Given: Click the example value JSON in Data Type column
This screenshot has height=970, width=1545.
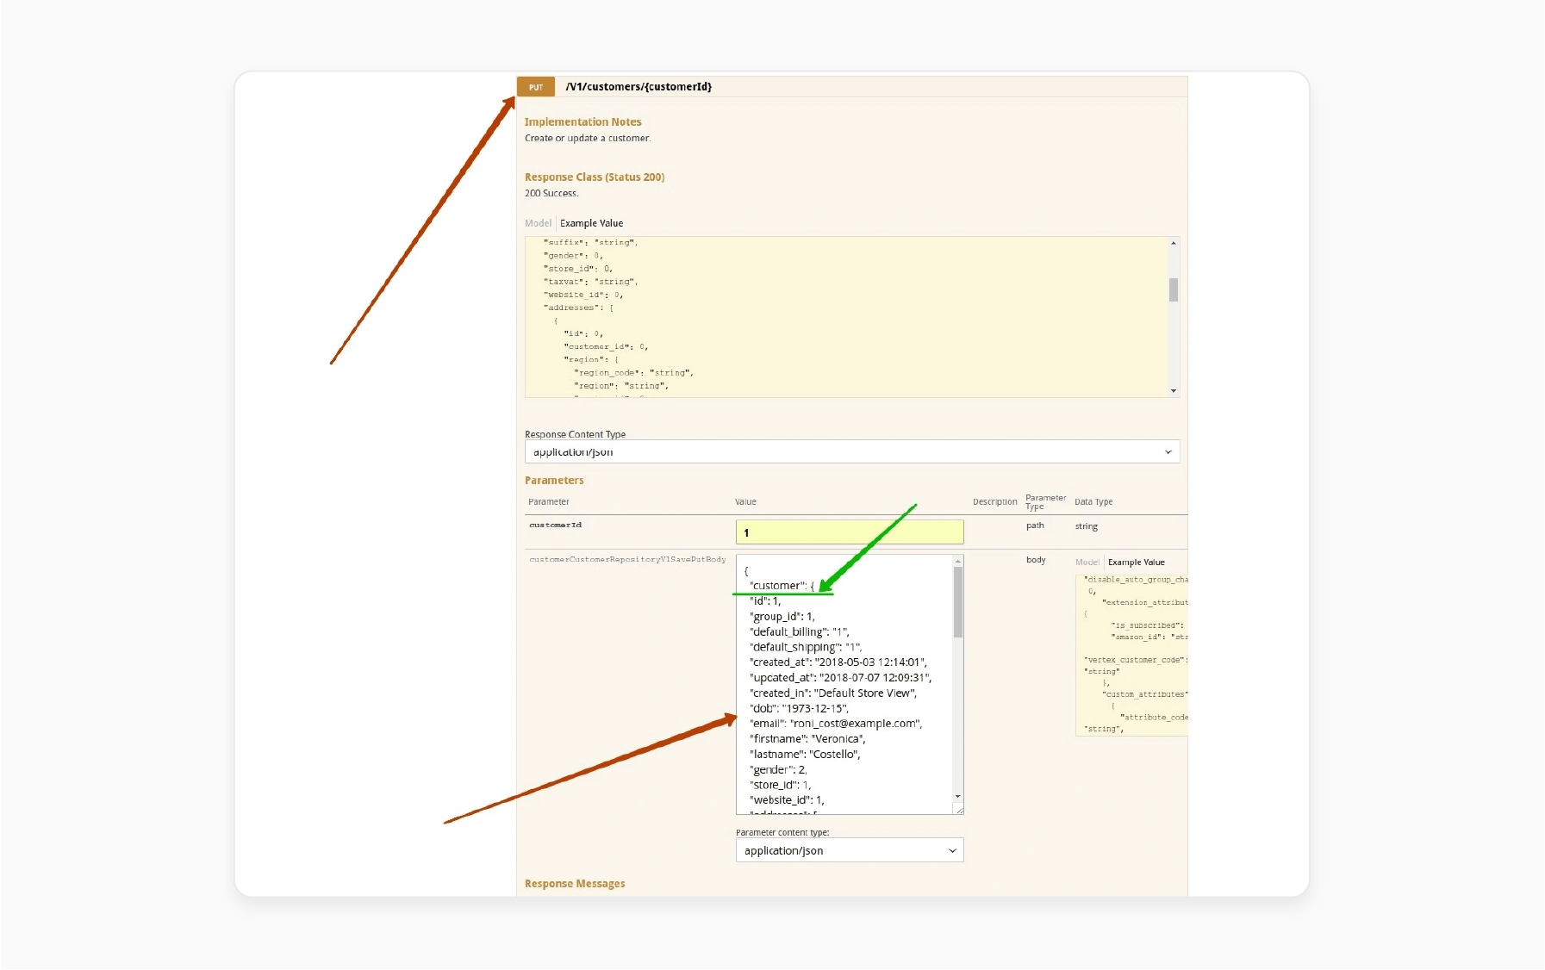Looking at the screenshot, I should 1132,655.
